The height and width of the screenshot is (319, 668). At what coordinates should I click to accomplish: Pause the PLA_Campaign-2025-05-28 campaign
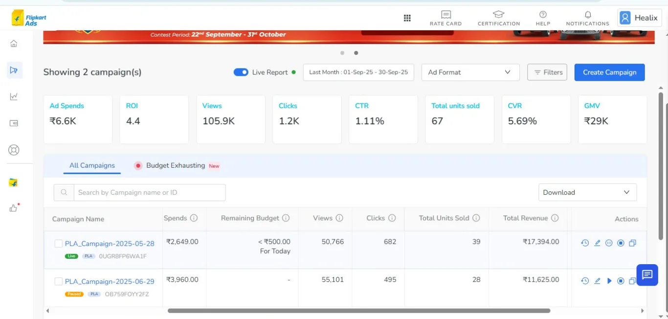[x=609, y=243]
